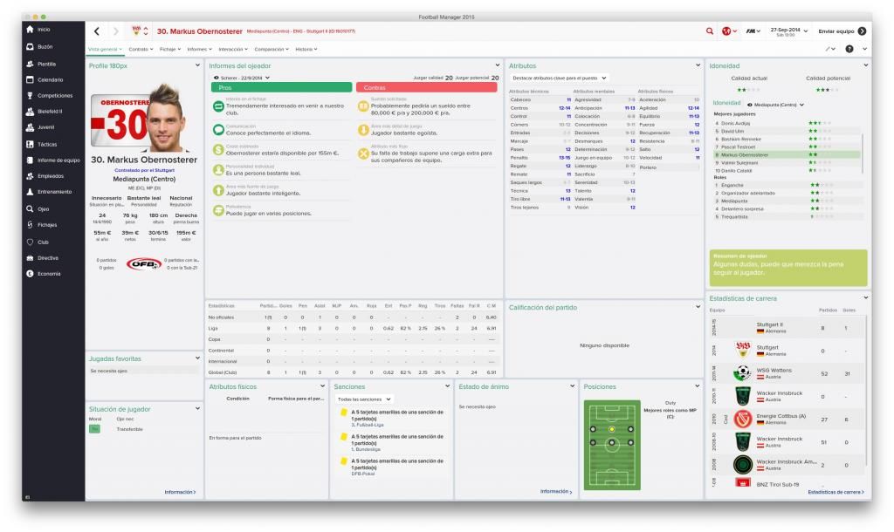Change Idoneidad position Mediapunta (Centro) dropdown

(x=775, y=105)
